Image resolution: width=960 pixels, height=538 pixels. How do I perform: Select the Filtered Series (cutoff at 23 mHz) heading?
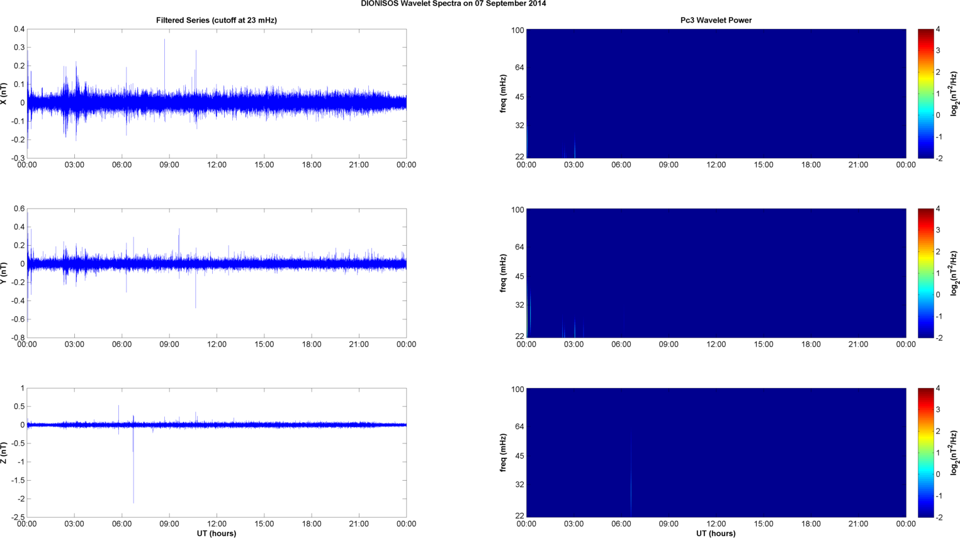217,20
